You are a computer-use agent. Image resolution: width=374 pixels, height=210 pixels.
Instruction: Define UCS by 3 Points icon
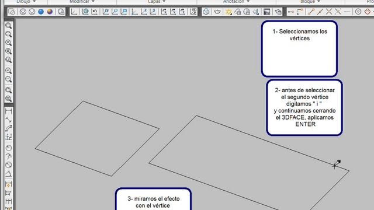tap(153, 12)
